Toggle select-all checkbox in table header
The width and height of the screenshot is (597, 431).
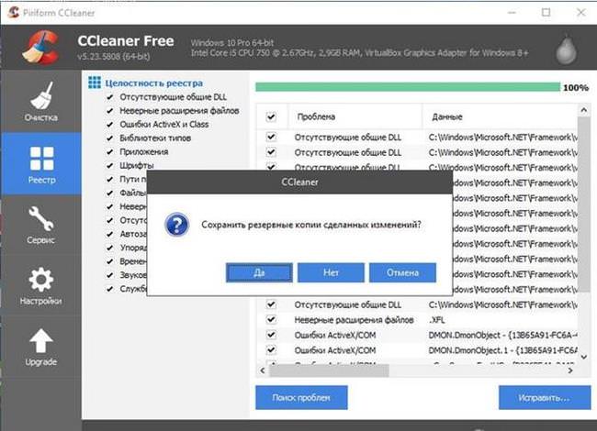[x=271, y=116]
